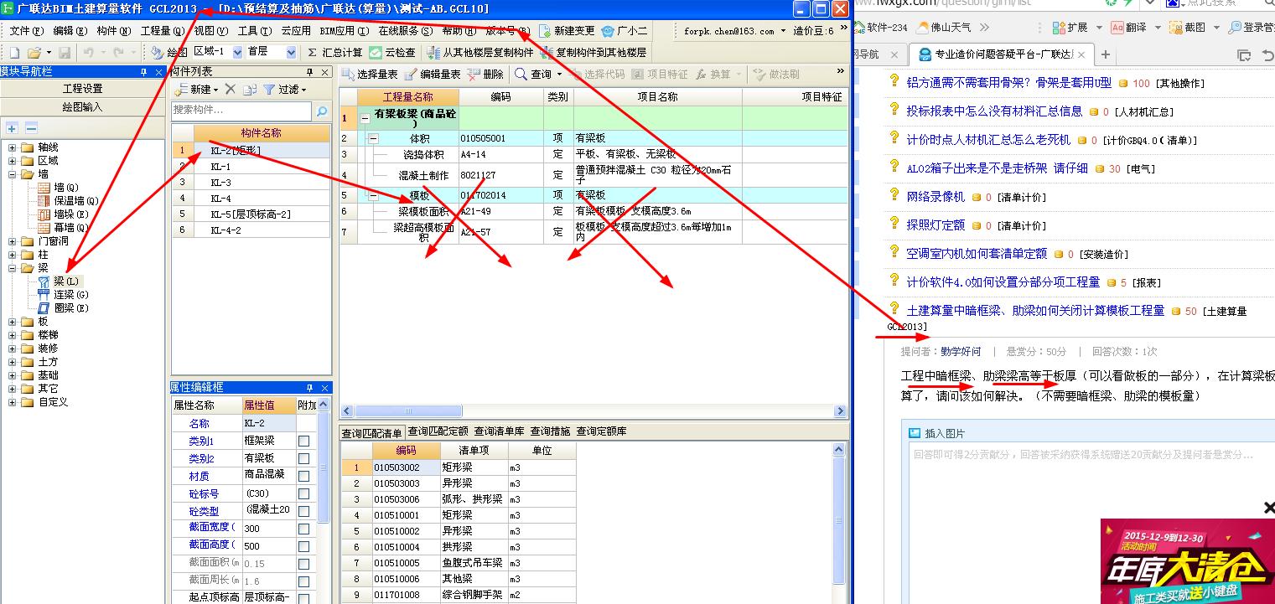This screenshot has width=1275, height=604.
Task: Click the 查询 magnifier icon
Action: pos(521,74)
